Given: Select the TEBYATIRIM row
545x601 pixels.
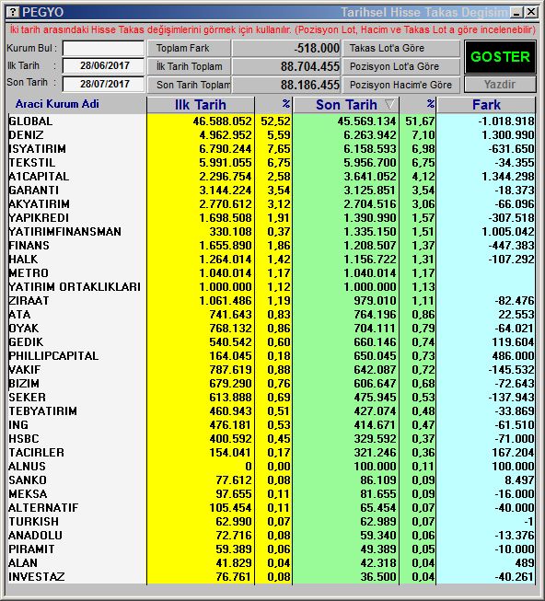Looking at the screenshot, I should click(272, 410).
